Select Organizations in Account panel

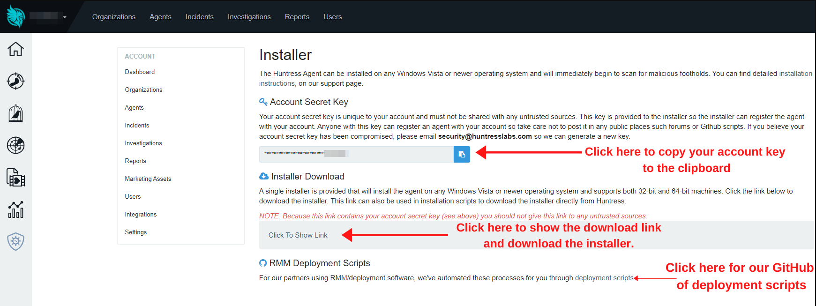143,90
